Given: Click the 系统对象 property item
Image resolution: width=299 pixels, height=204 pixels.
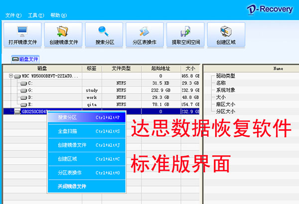Looking at the screenshot, I should (x=225, y=90).
